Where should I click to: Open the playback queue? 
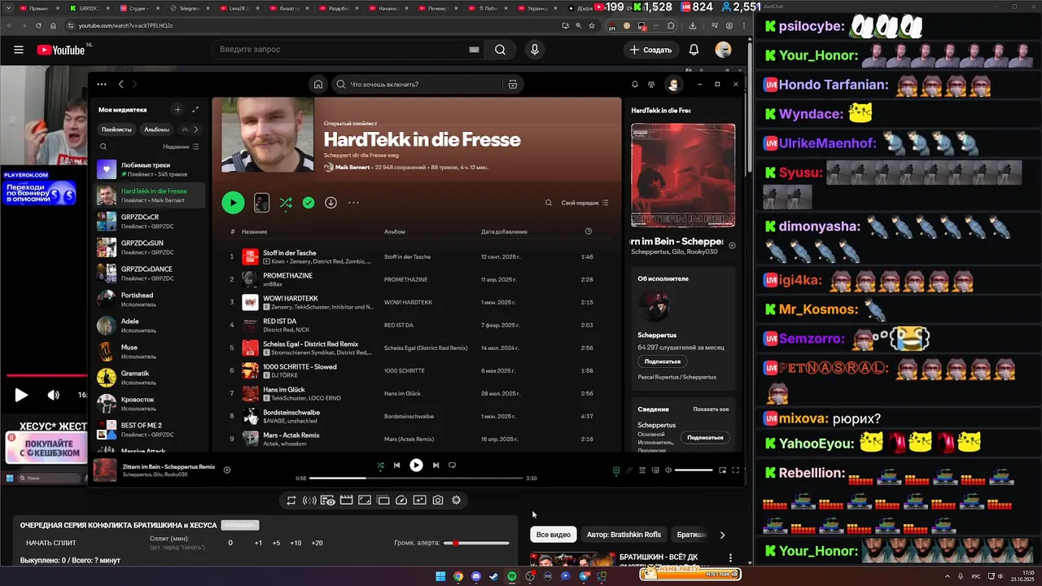click(x=642, y=470)
